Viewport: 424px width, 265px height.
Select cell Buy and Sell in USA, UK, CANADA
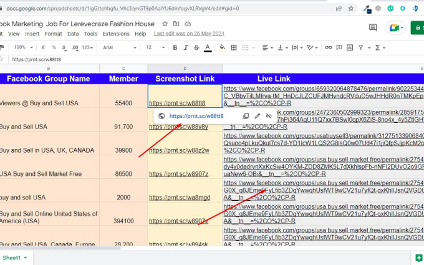[x=50, y=143]
